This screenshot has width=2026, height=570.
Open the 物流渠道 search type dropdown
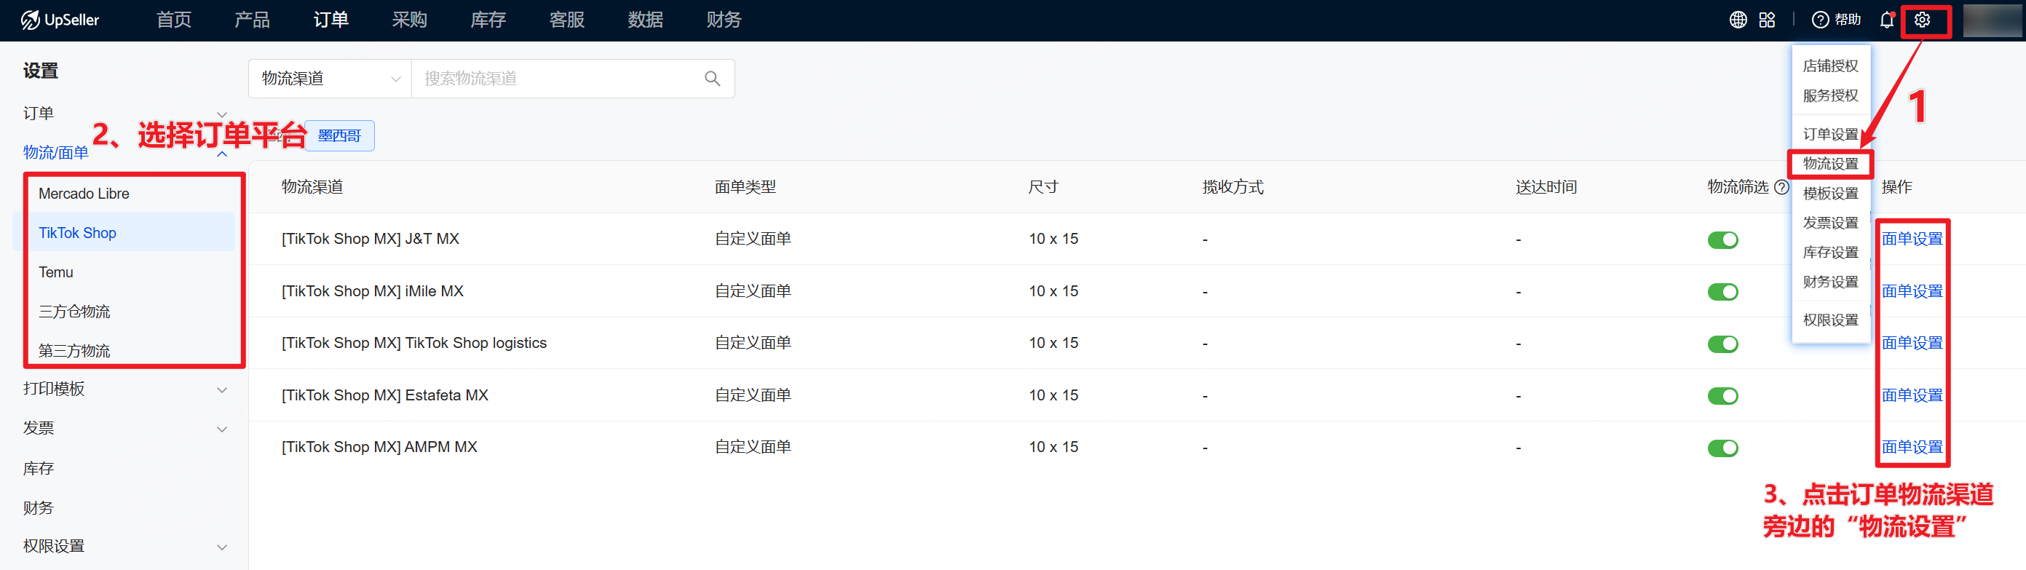(330, 79)
